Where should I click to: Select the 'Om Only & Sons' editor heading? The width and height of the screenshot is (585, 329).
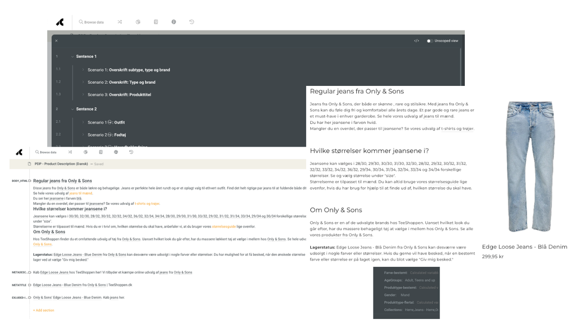pyautogui.click(x=49, y=232)
